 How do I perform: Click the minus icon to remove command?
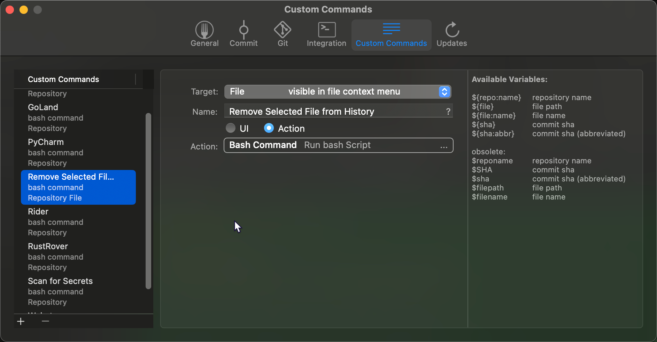45,321
